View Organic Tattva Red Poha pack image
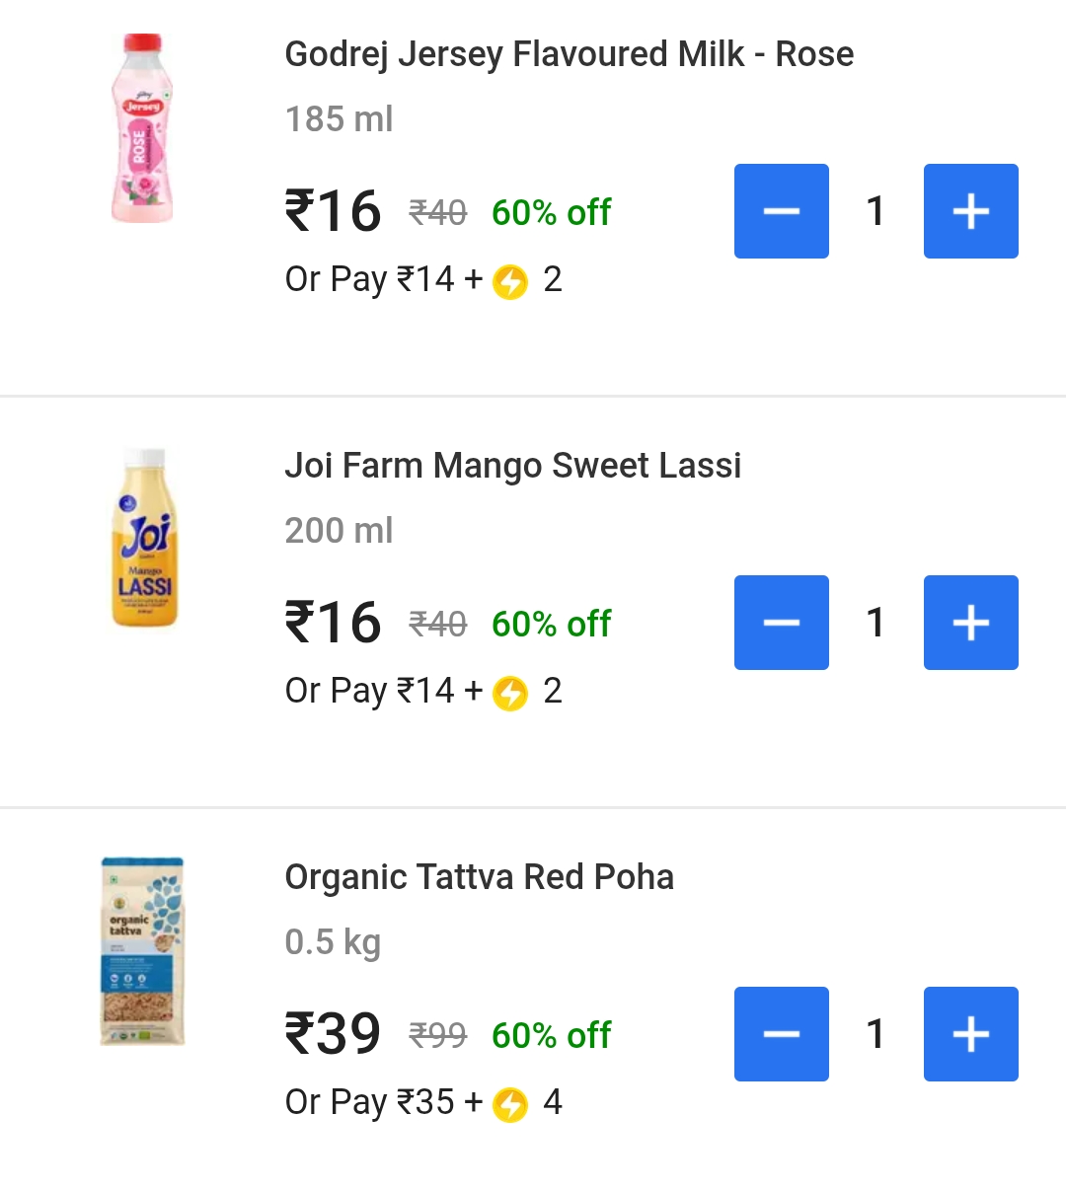 (x=143, y=951)
